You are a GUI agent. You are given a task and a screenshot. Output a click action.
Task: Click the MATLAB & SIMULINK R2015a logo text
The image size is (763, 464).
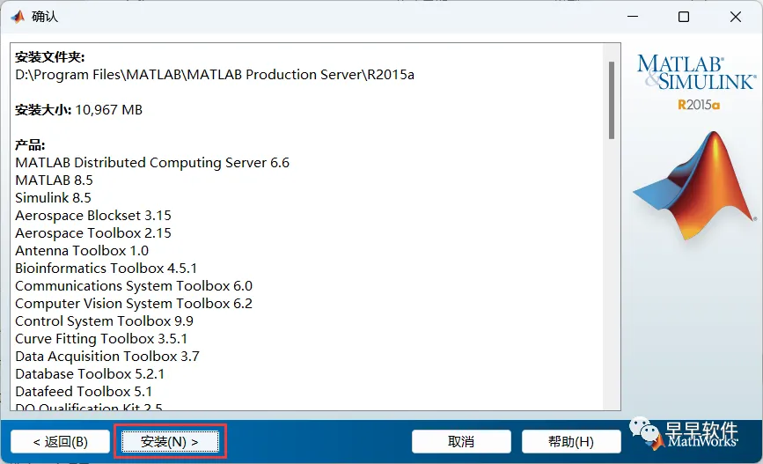696,82
